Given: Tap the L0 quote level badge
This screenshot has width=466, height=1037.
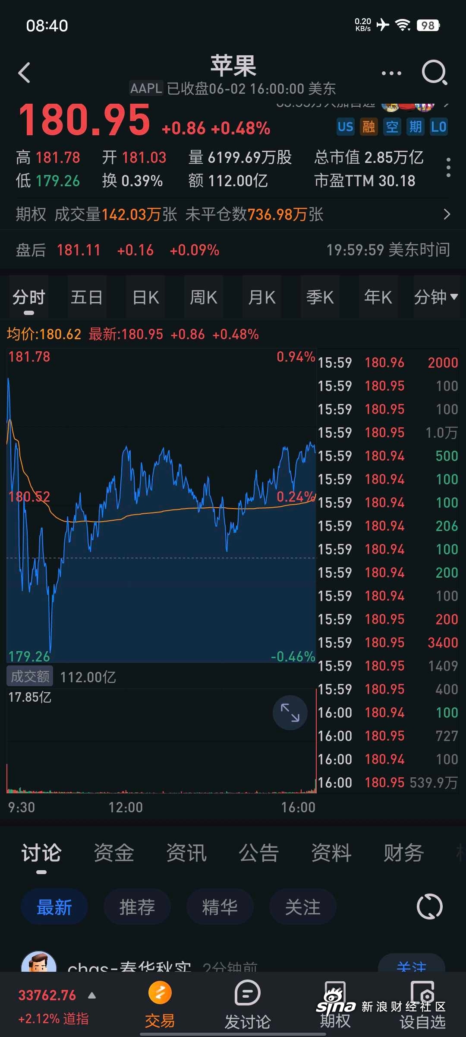Looking at the screenshot, I should coord(439,127).
